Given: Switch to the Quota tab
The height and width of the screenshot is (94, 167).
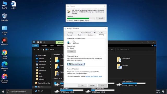Looking at the screenshot, I should (x=101, y=33).
